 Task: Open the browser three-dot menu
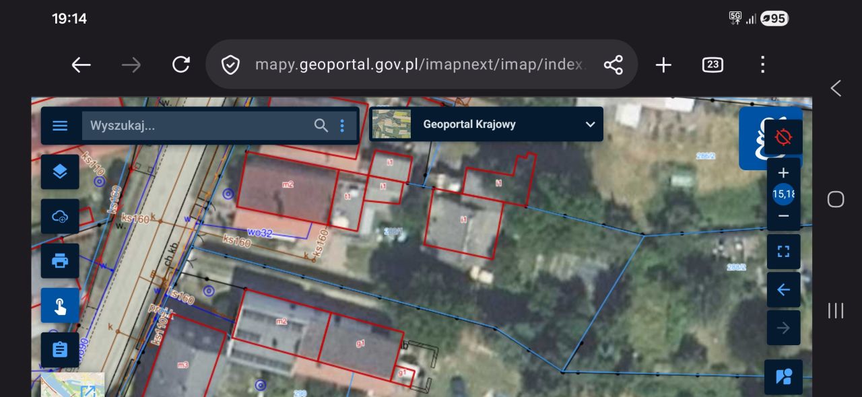pos(762,65)
